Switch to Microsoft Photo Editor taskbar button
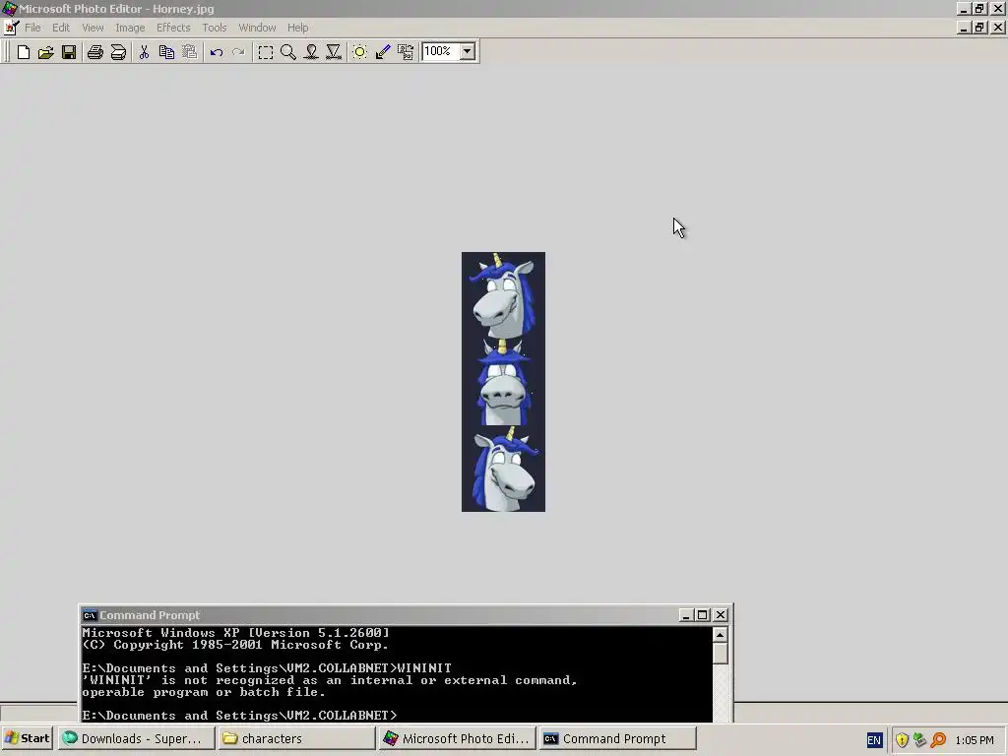Viewport: 1008px width, 756px height. [457, 738]
